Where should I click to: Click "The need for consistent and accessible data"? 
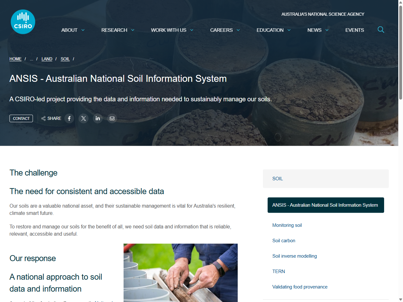[87, 192]
